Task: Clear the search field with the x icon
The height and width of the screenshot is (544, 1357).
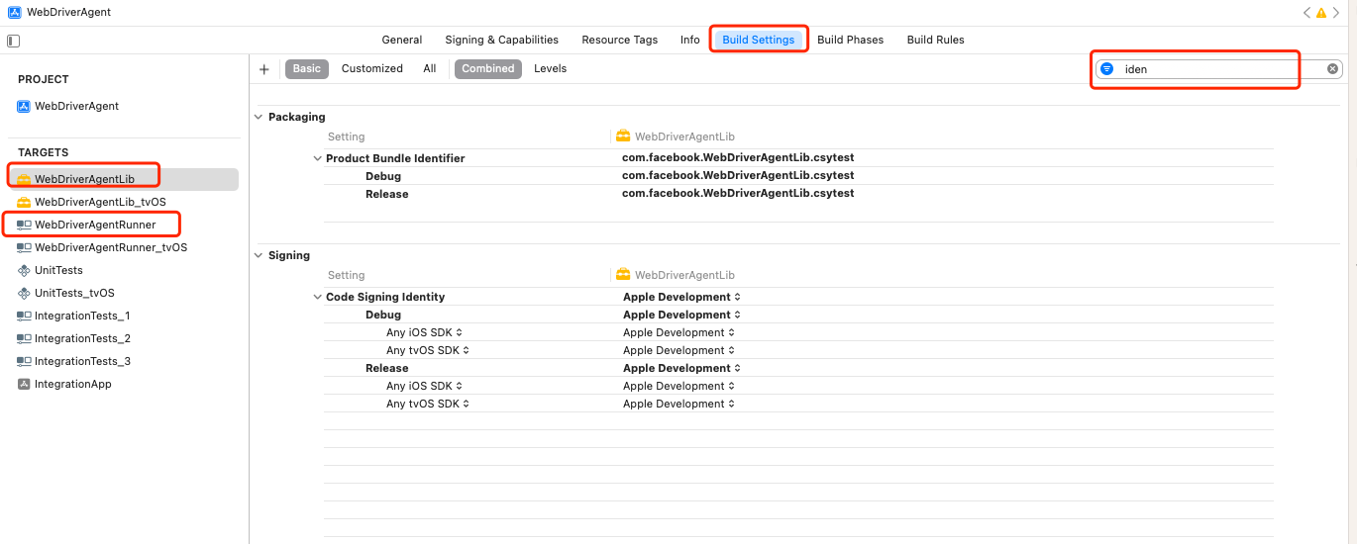Action: pos(1332,69)
